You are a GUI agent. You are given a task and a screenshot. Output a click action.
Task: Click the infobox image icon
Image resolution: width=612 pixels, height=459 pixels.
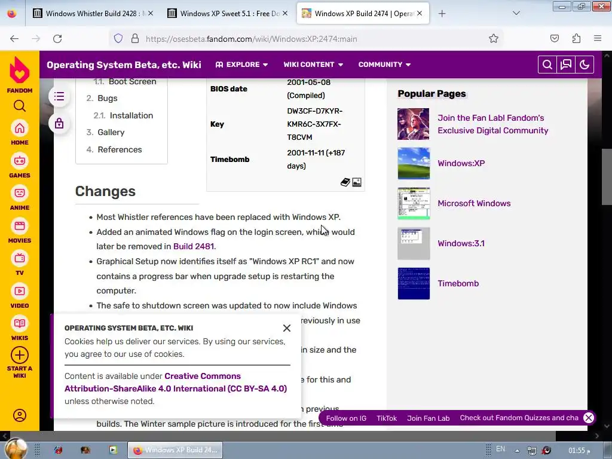click(x=357, y=182)
